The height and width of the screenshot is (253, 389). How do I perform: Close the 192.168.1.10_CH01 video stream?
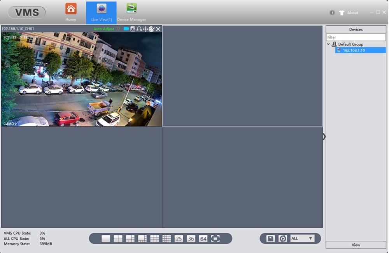158,29
